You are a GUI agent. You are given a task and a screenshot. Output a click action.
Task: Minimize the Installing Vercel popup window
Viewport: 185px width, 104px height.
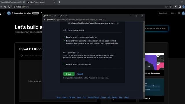tap(130, 16)
